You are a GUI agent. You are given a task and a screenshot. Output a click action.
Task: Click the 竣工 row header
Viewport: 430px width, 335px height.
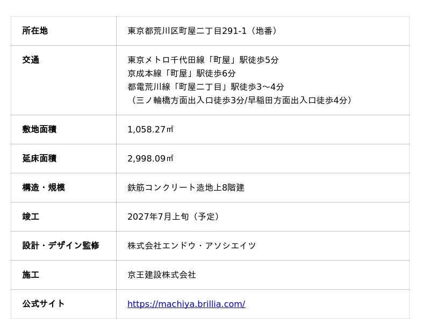point(31,217)
